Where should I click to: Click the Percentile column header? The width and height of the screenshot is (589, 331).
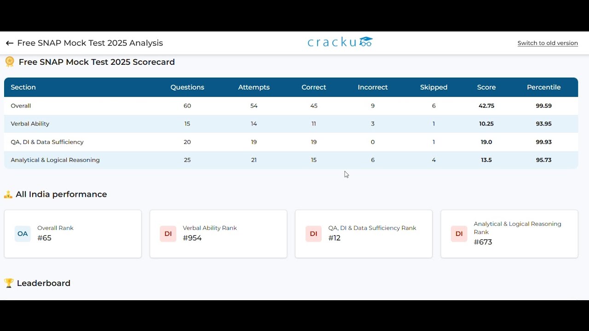pyautogui.click(x=544, y=87)
